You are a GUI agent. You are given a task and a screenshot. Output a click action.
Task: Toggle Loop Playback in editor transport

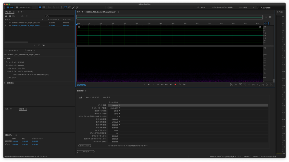[x=180, y=84]
